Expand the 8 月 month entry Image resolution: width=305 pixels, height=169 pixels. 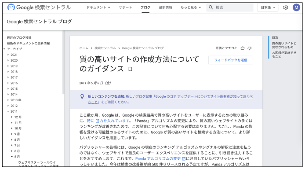12,140
